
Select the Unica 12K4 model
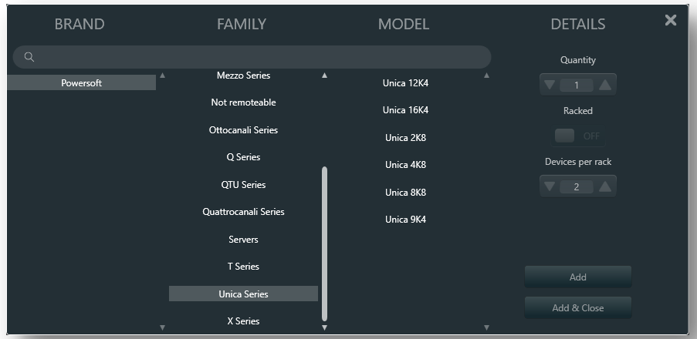point(405,83)
